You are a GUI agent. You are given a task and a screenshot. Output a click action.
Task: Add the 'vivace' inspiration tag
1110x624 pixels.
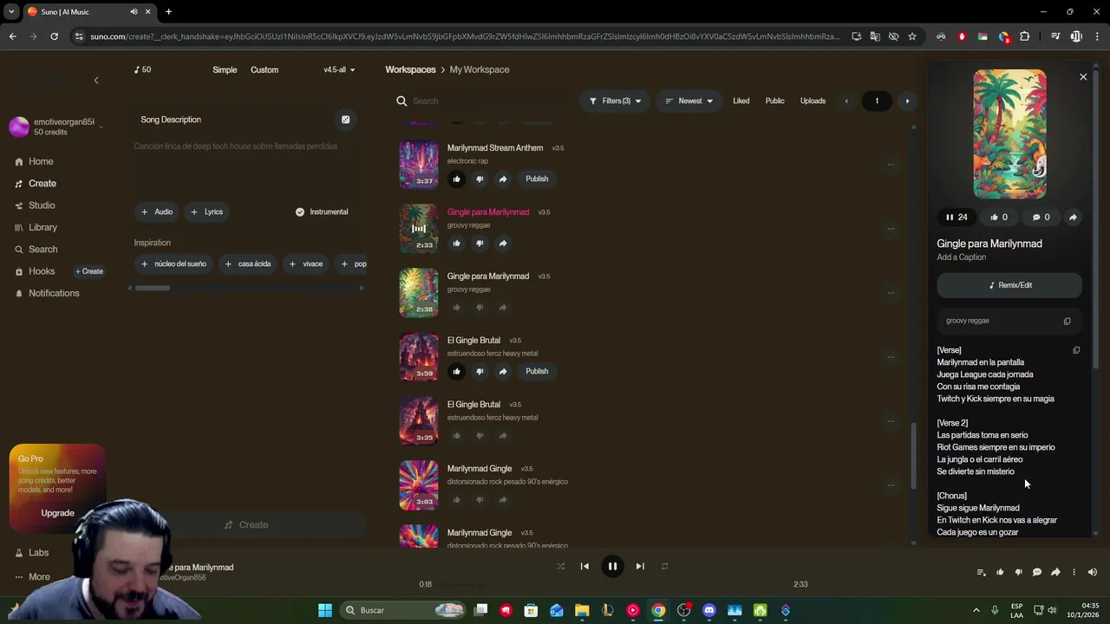(306, 263)
